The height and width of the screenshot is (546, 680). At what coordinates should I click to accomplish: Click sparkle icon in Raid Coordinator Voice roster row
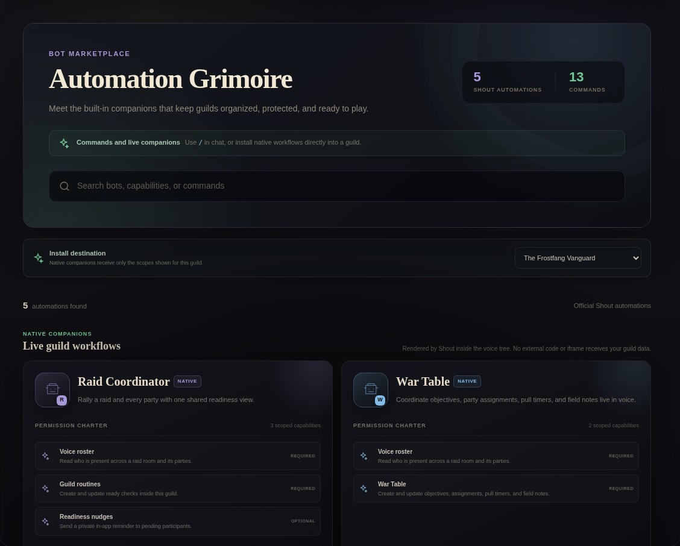(46, 456)
